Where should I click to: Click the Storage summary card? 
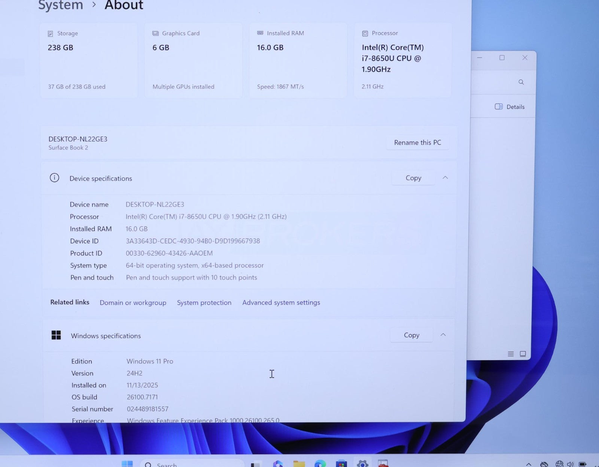(89, 60)
